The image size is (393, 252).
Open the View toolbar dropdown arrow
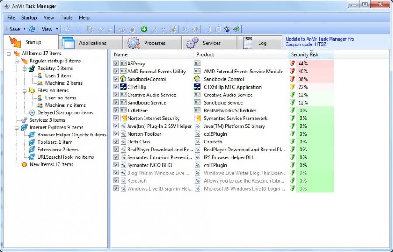point(57,29)
